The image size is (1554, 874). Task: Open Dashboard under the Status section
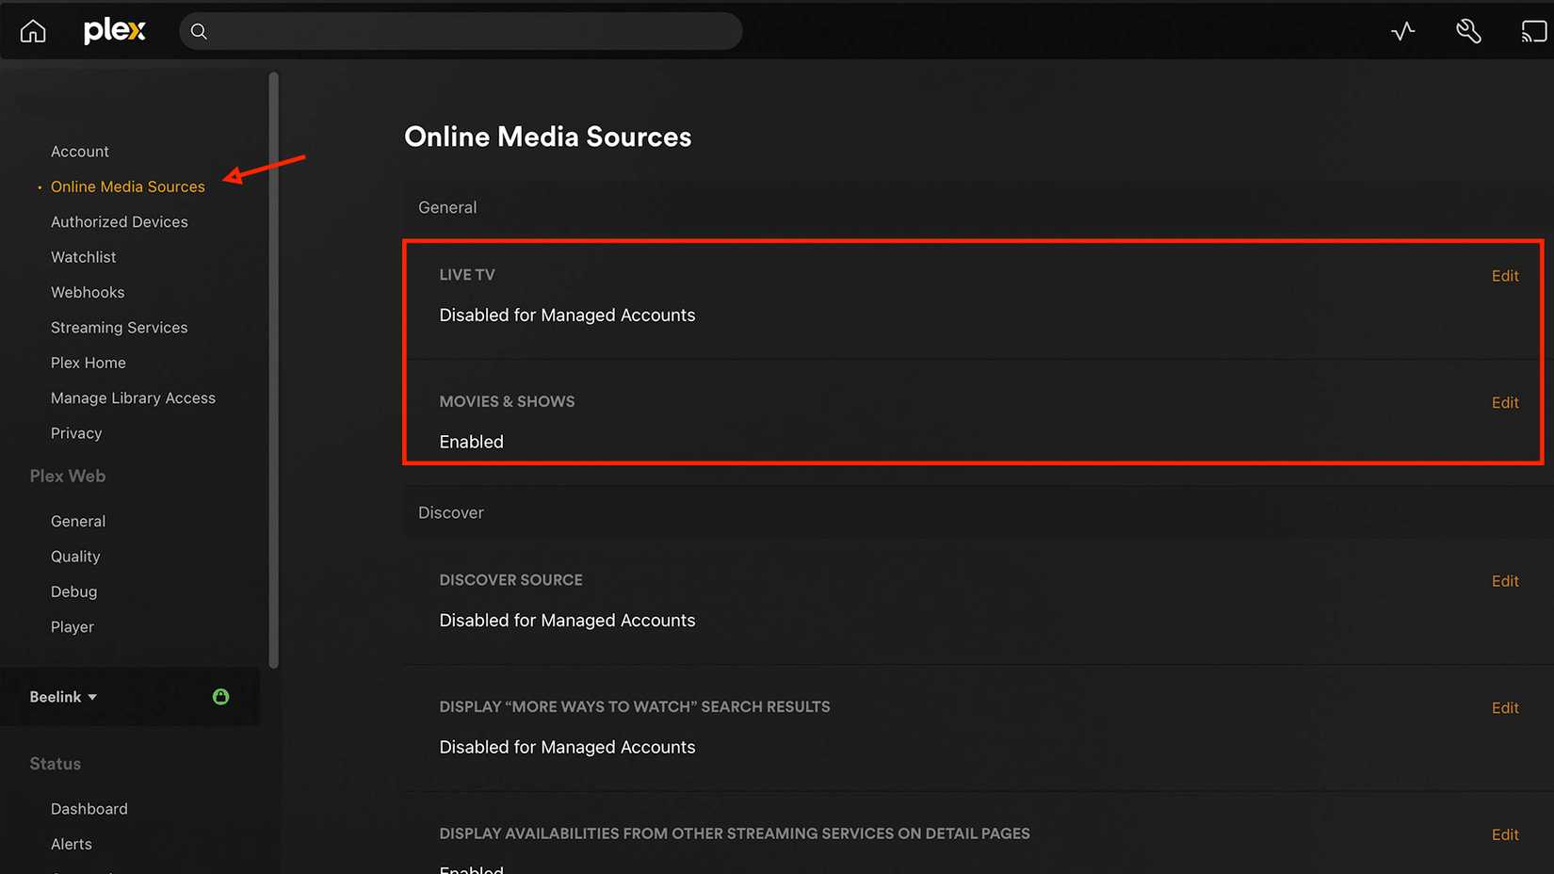89,808
